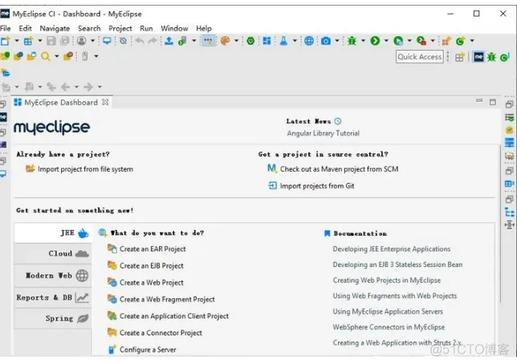Close the MyEclipse Dashboard tab
This screenshot has height=364, width=517.
(105, 103)
